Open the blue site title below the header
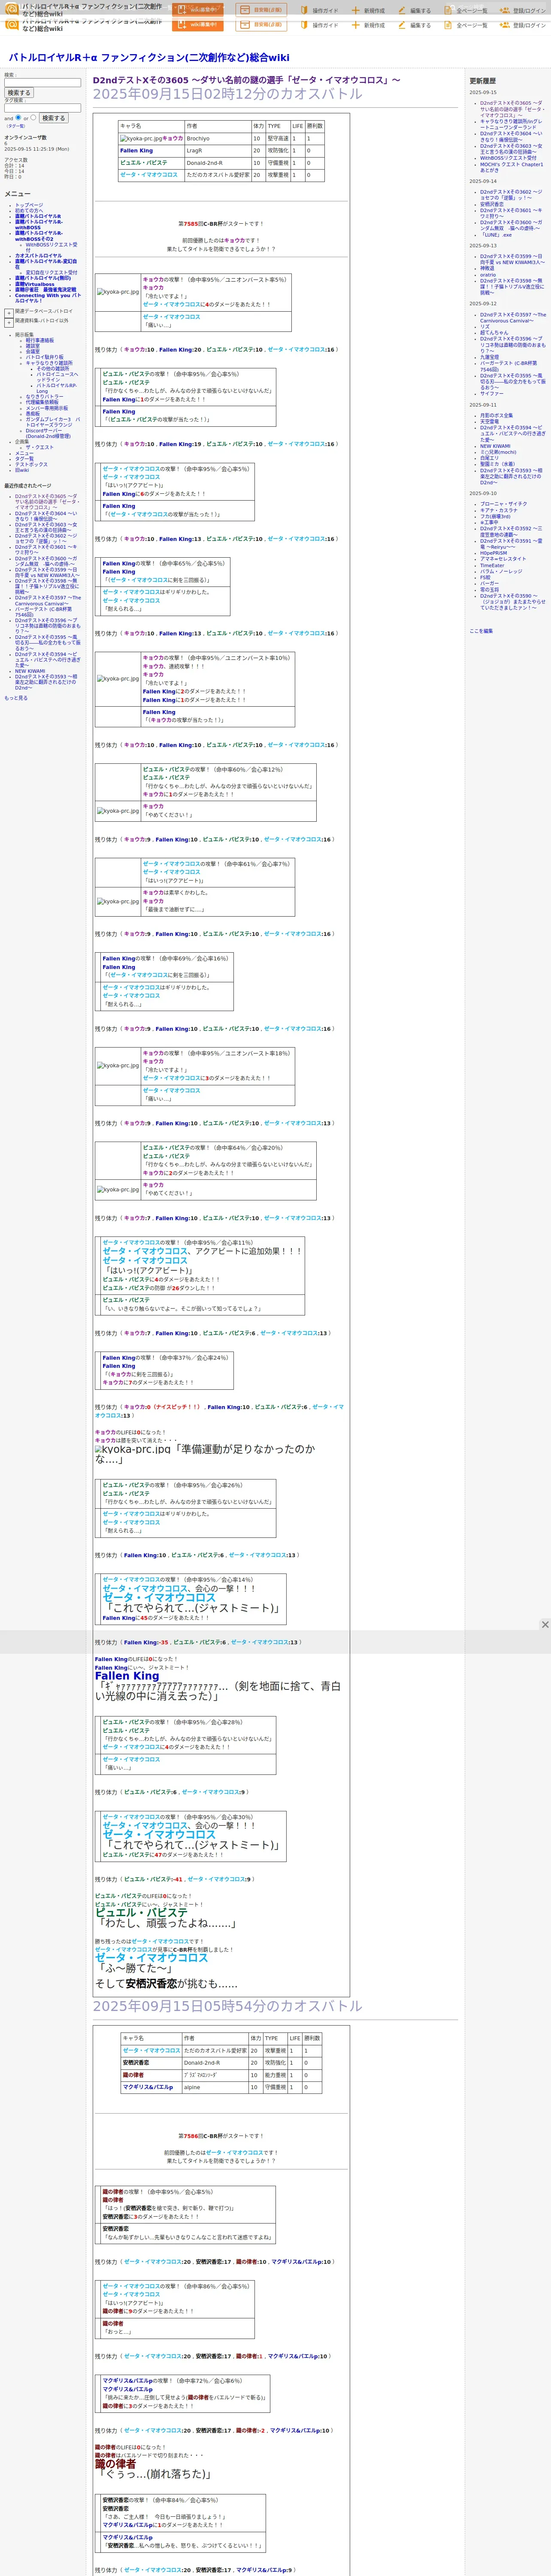This screenshot has height=2576, width=551. [149, 58]
